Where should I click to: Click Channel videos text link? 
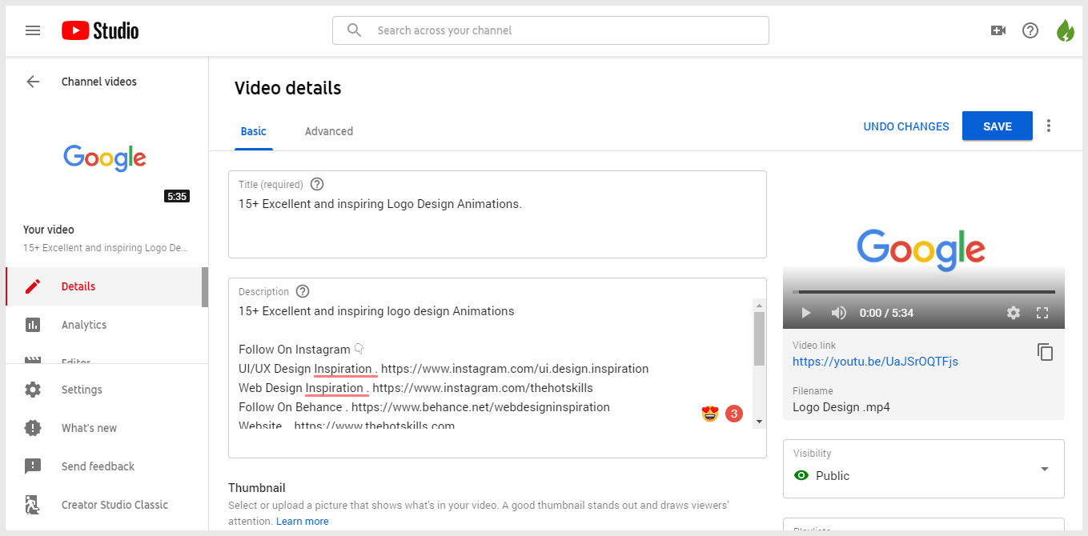click(99, 82)
